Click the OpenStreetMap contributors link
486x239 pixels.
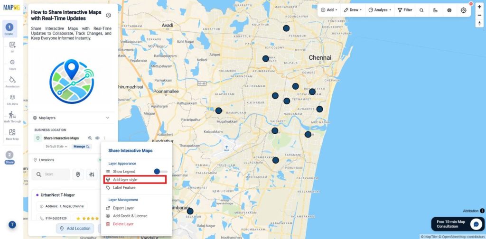(462, 237)
